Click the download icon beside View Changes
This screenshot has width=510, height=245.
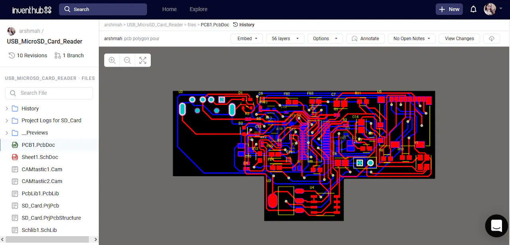[491, 39]
